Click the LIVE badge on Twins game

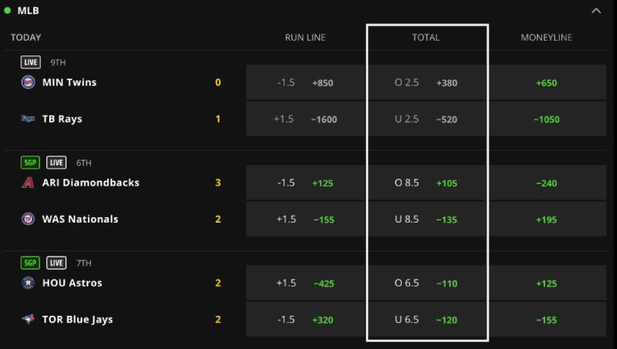[x=32, y=62]
